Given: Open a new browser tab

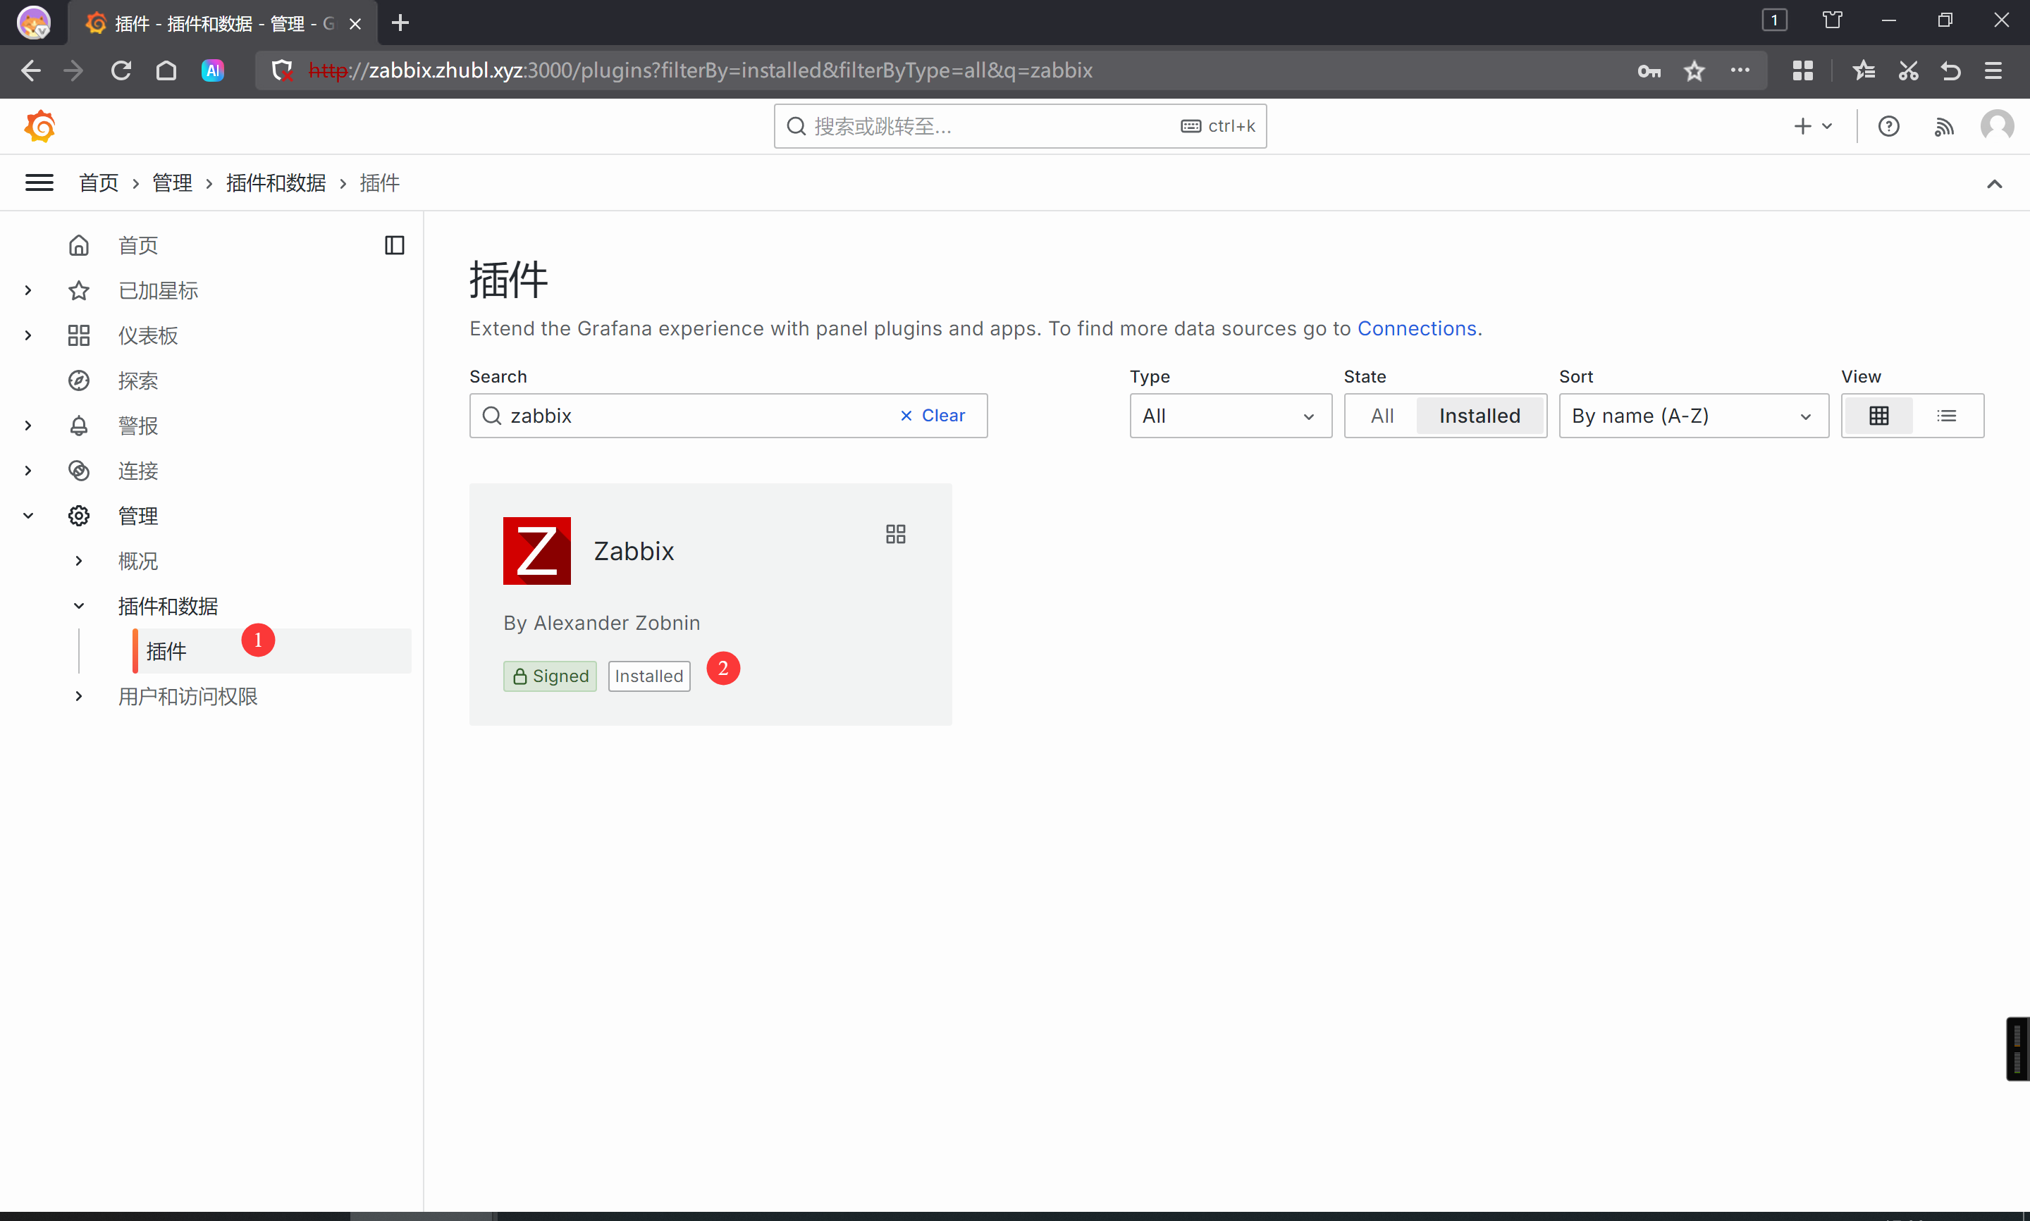Looking at the screenshot, I should click(401, 23).
